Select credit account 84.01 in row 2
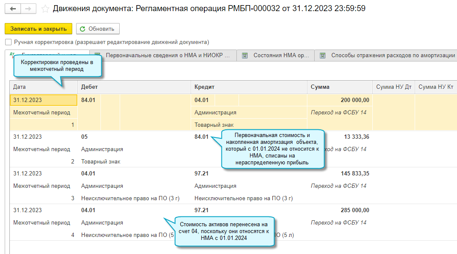Image resolution: width=457 pixels, height=254 pixels. click(x=202, y=137)
